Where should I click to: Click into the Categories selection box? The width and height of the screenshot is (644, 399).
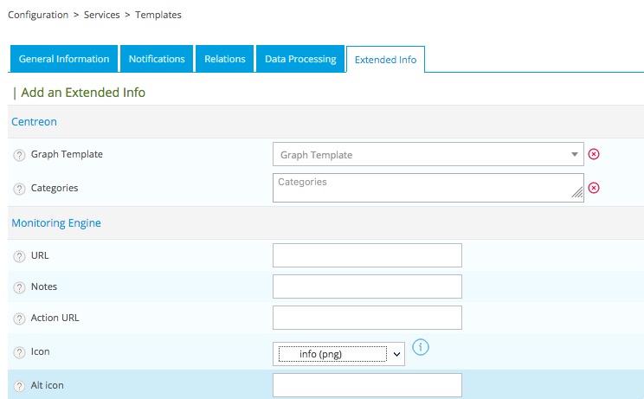click(x=428, y=187)
